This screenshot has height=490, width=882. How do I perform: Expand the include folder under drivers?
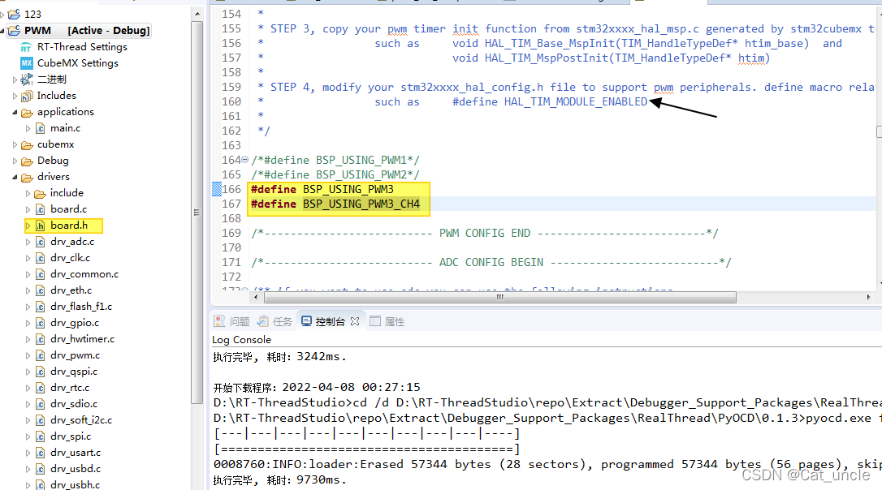point(28,193)
